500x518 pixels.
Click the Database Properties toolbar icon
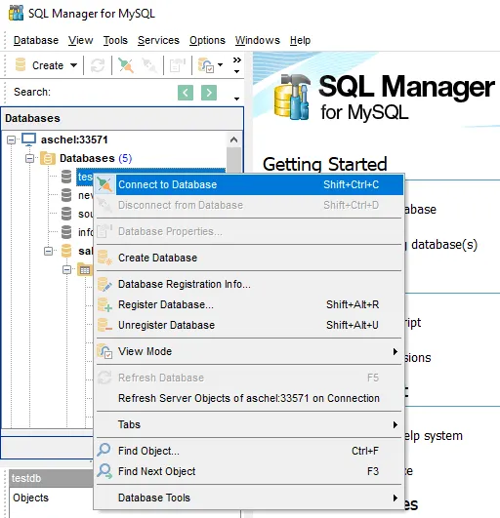tap(178, 65)
